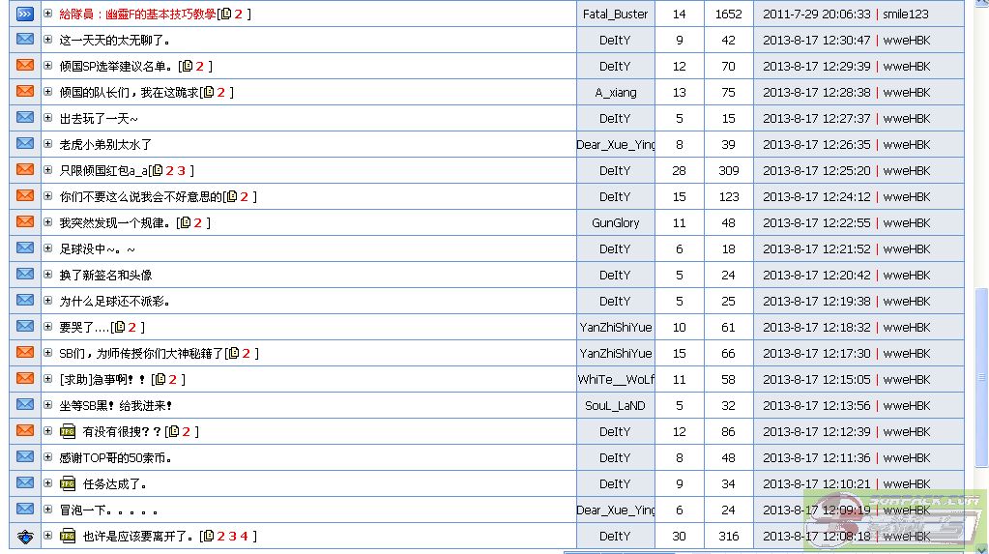Open the thread '坐等SB黑!给我进来!'
The image size is (989, 554).
point(116,405)
